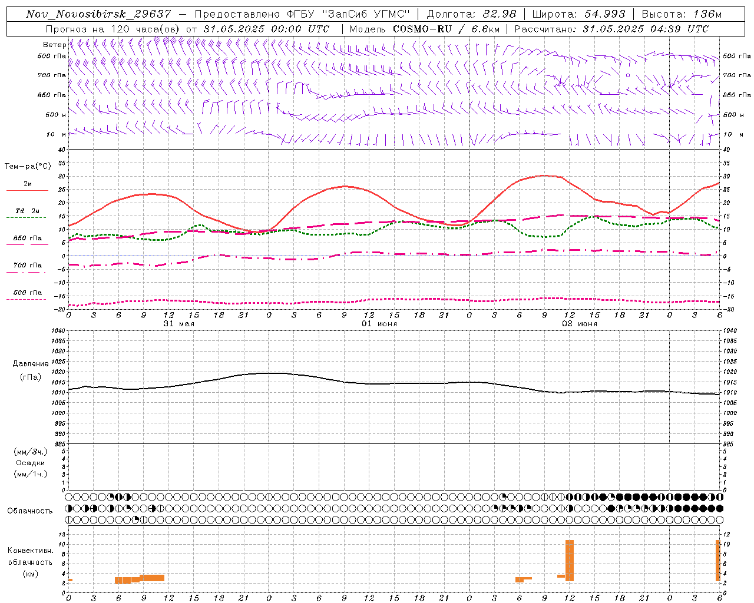The height and width of the screenshot is (603, 754).
Task: Click the Ветер wind panel label
Action: coord(54,45)
